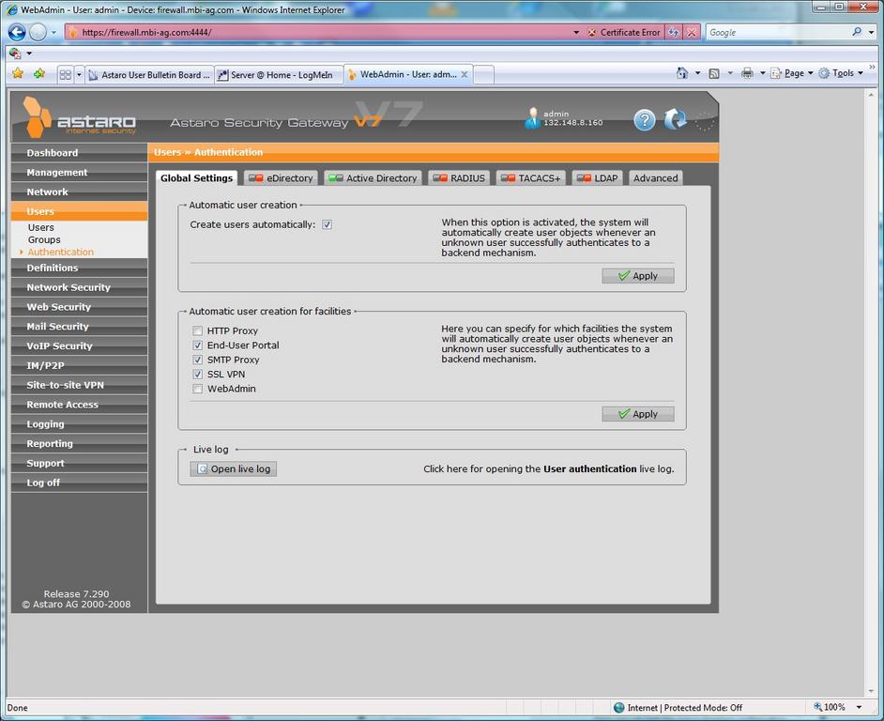
Task: Open the Users submenu item
Action: tap(41, 227)
